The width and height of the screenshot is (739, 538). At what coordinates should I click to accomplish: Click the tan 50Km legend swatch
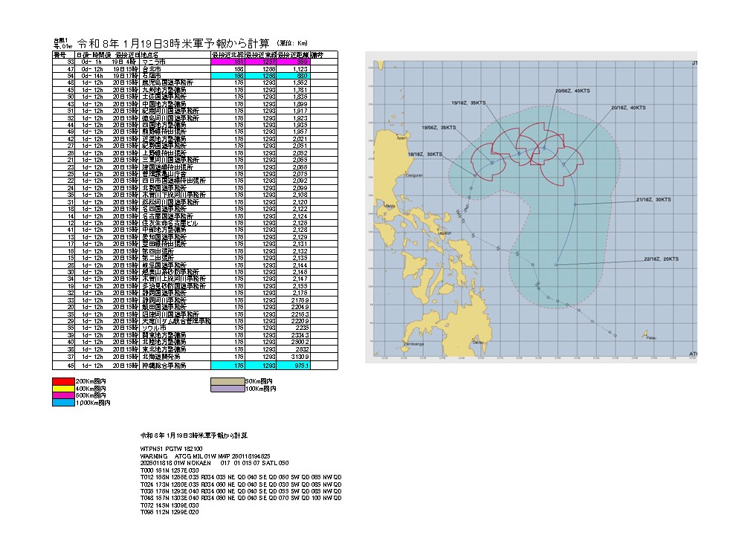coord(233,380)
